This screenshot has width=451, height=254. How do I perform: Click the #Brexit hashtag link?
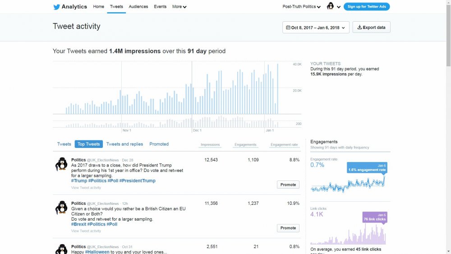[78, 224]
